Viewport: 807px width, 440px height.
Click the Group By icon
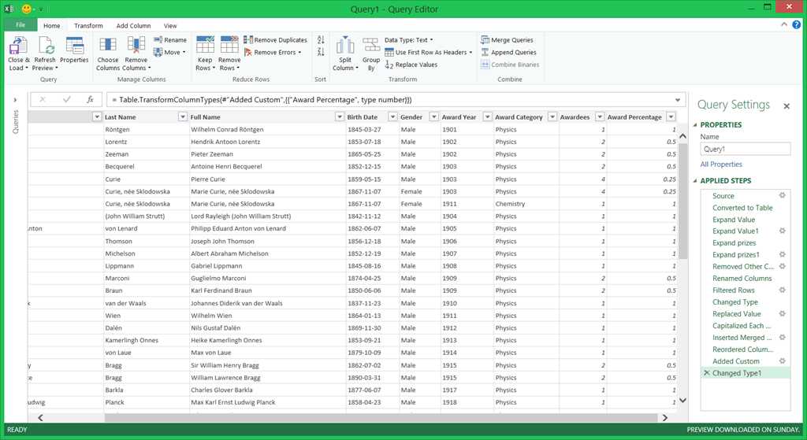coord(371,46)
